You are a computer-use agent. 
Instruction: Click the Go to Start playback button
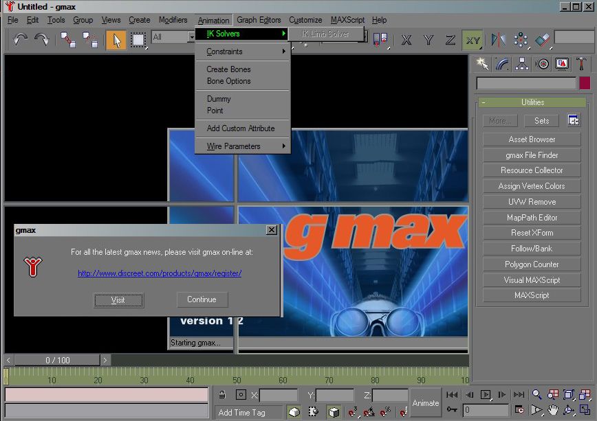pyautogui.click(x=452, y=394)
